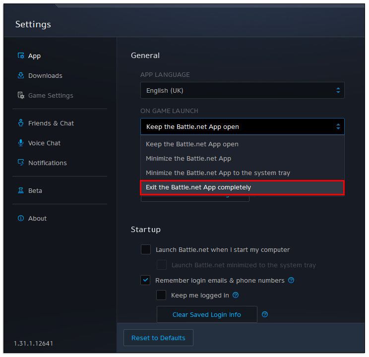Click the APP LANGUAGE label
369x357 pixels.
[x=165, y=74]
